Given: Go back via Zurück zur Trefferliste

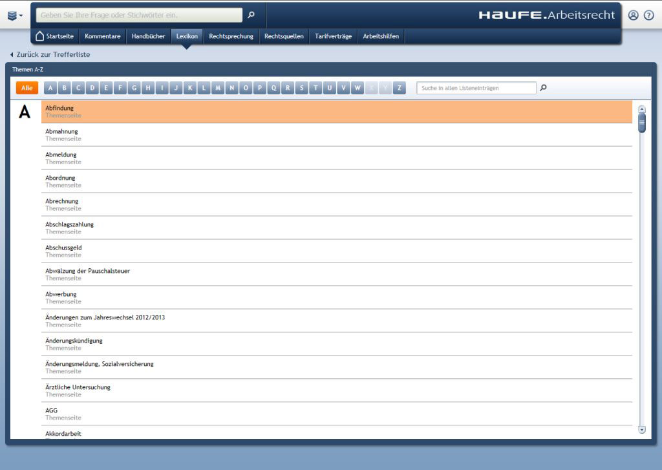Looking at the screenshot, I should [x=50, y=54].
